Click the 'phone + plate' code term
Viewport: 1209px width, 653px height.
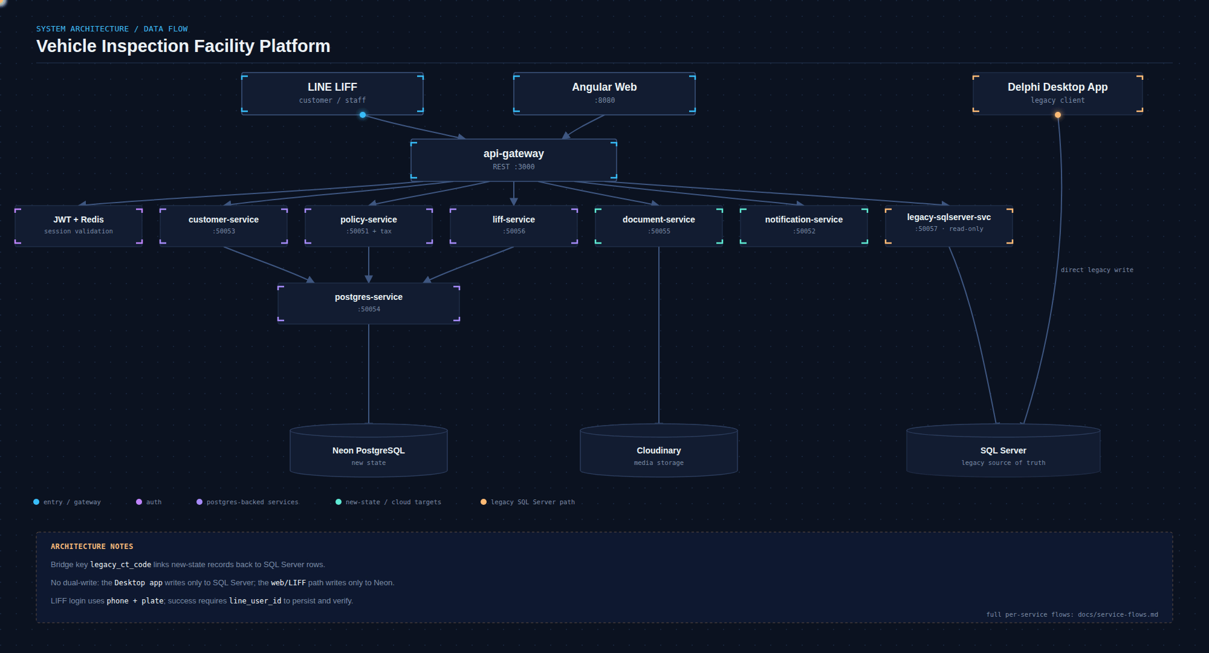[x=135, y=601]
